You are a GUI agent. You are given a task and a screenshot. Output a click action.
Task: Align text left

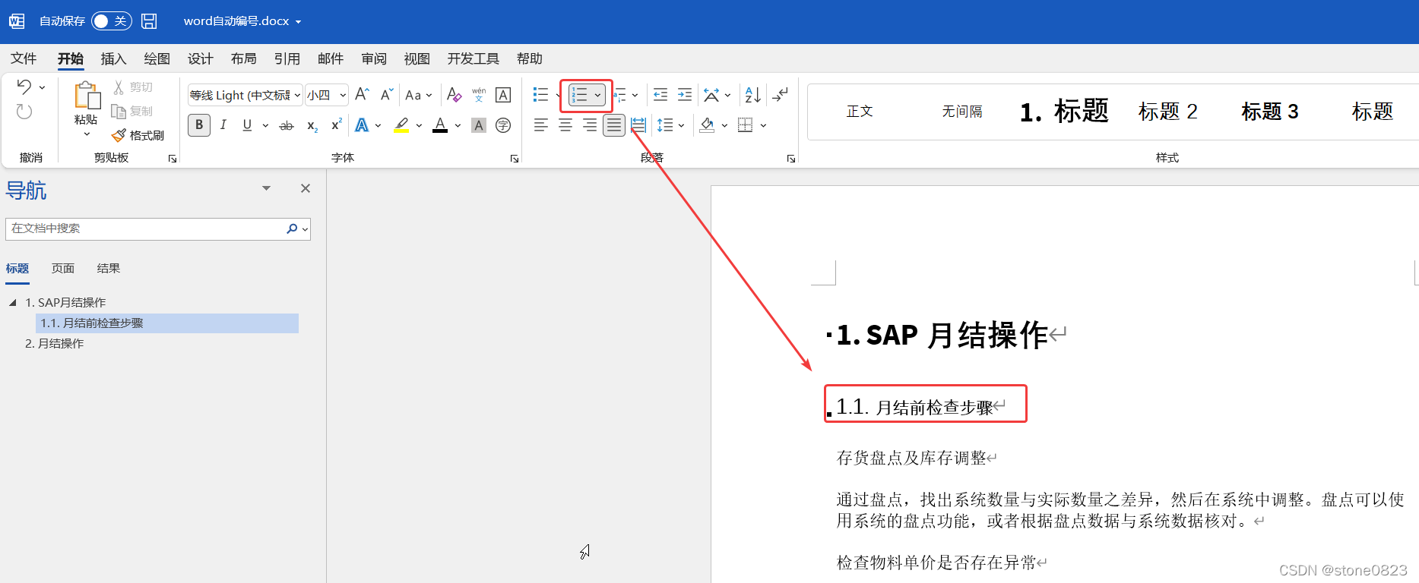tap(540, 125)
